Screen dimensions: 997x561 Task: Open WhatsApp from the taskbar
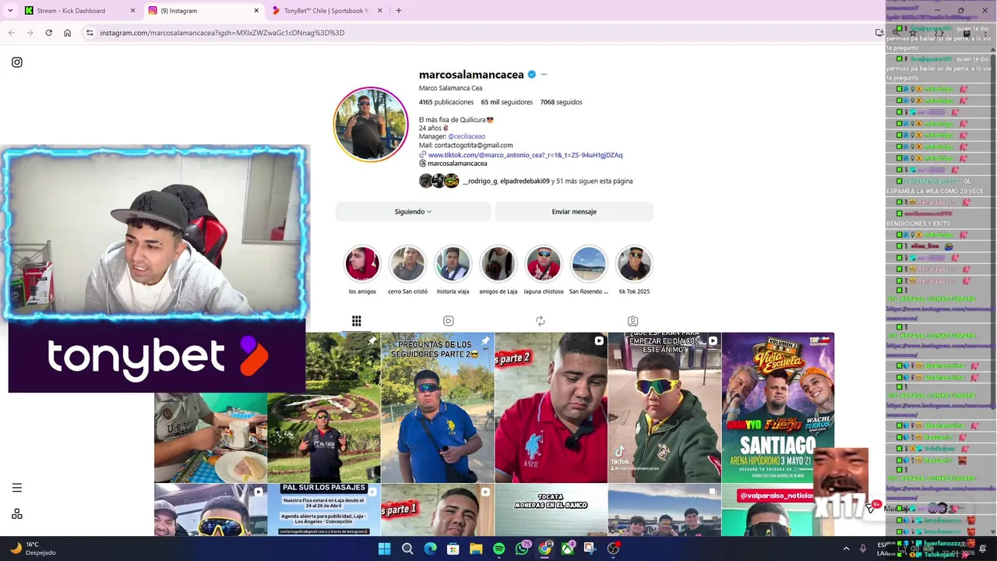[522, 549]
